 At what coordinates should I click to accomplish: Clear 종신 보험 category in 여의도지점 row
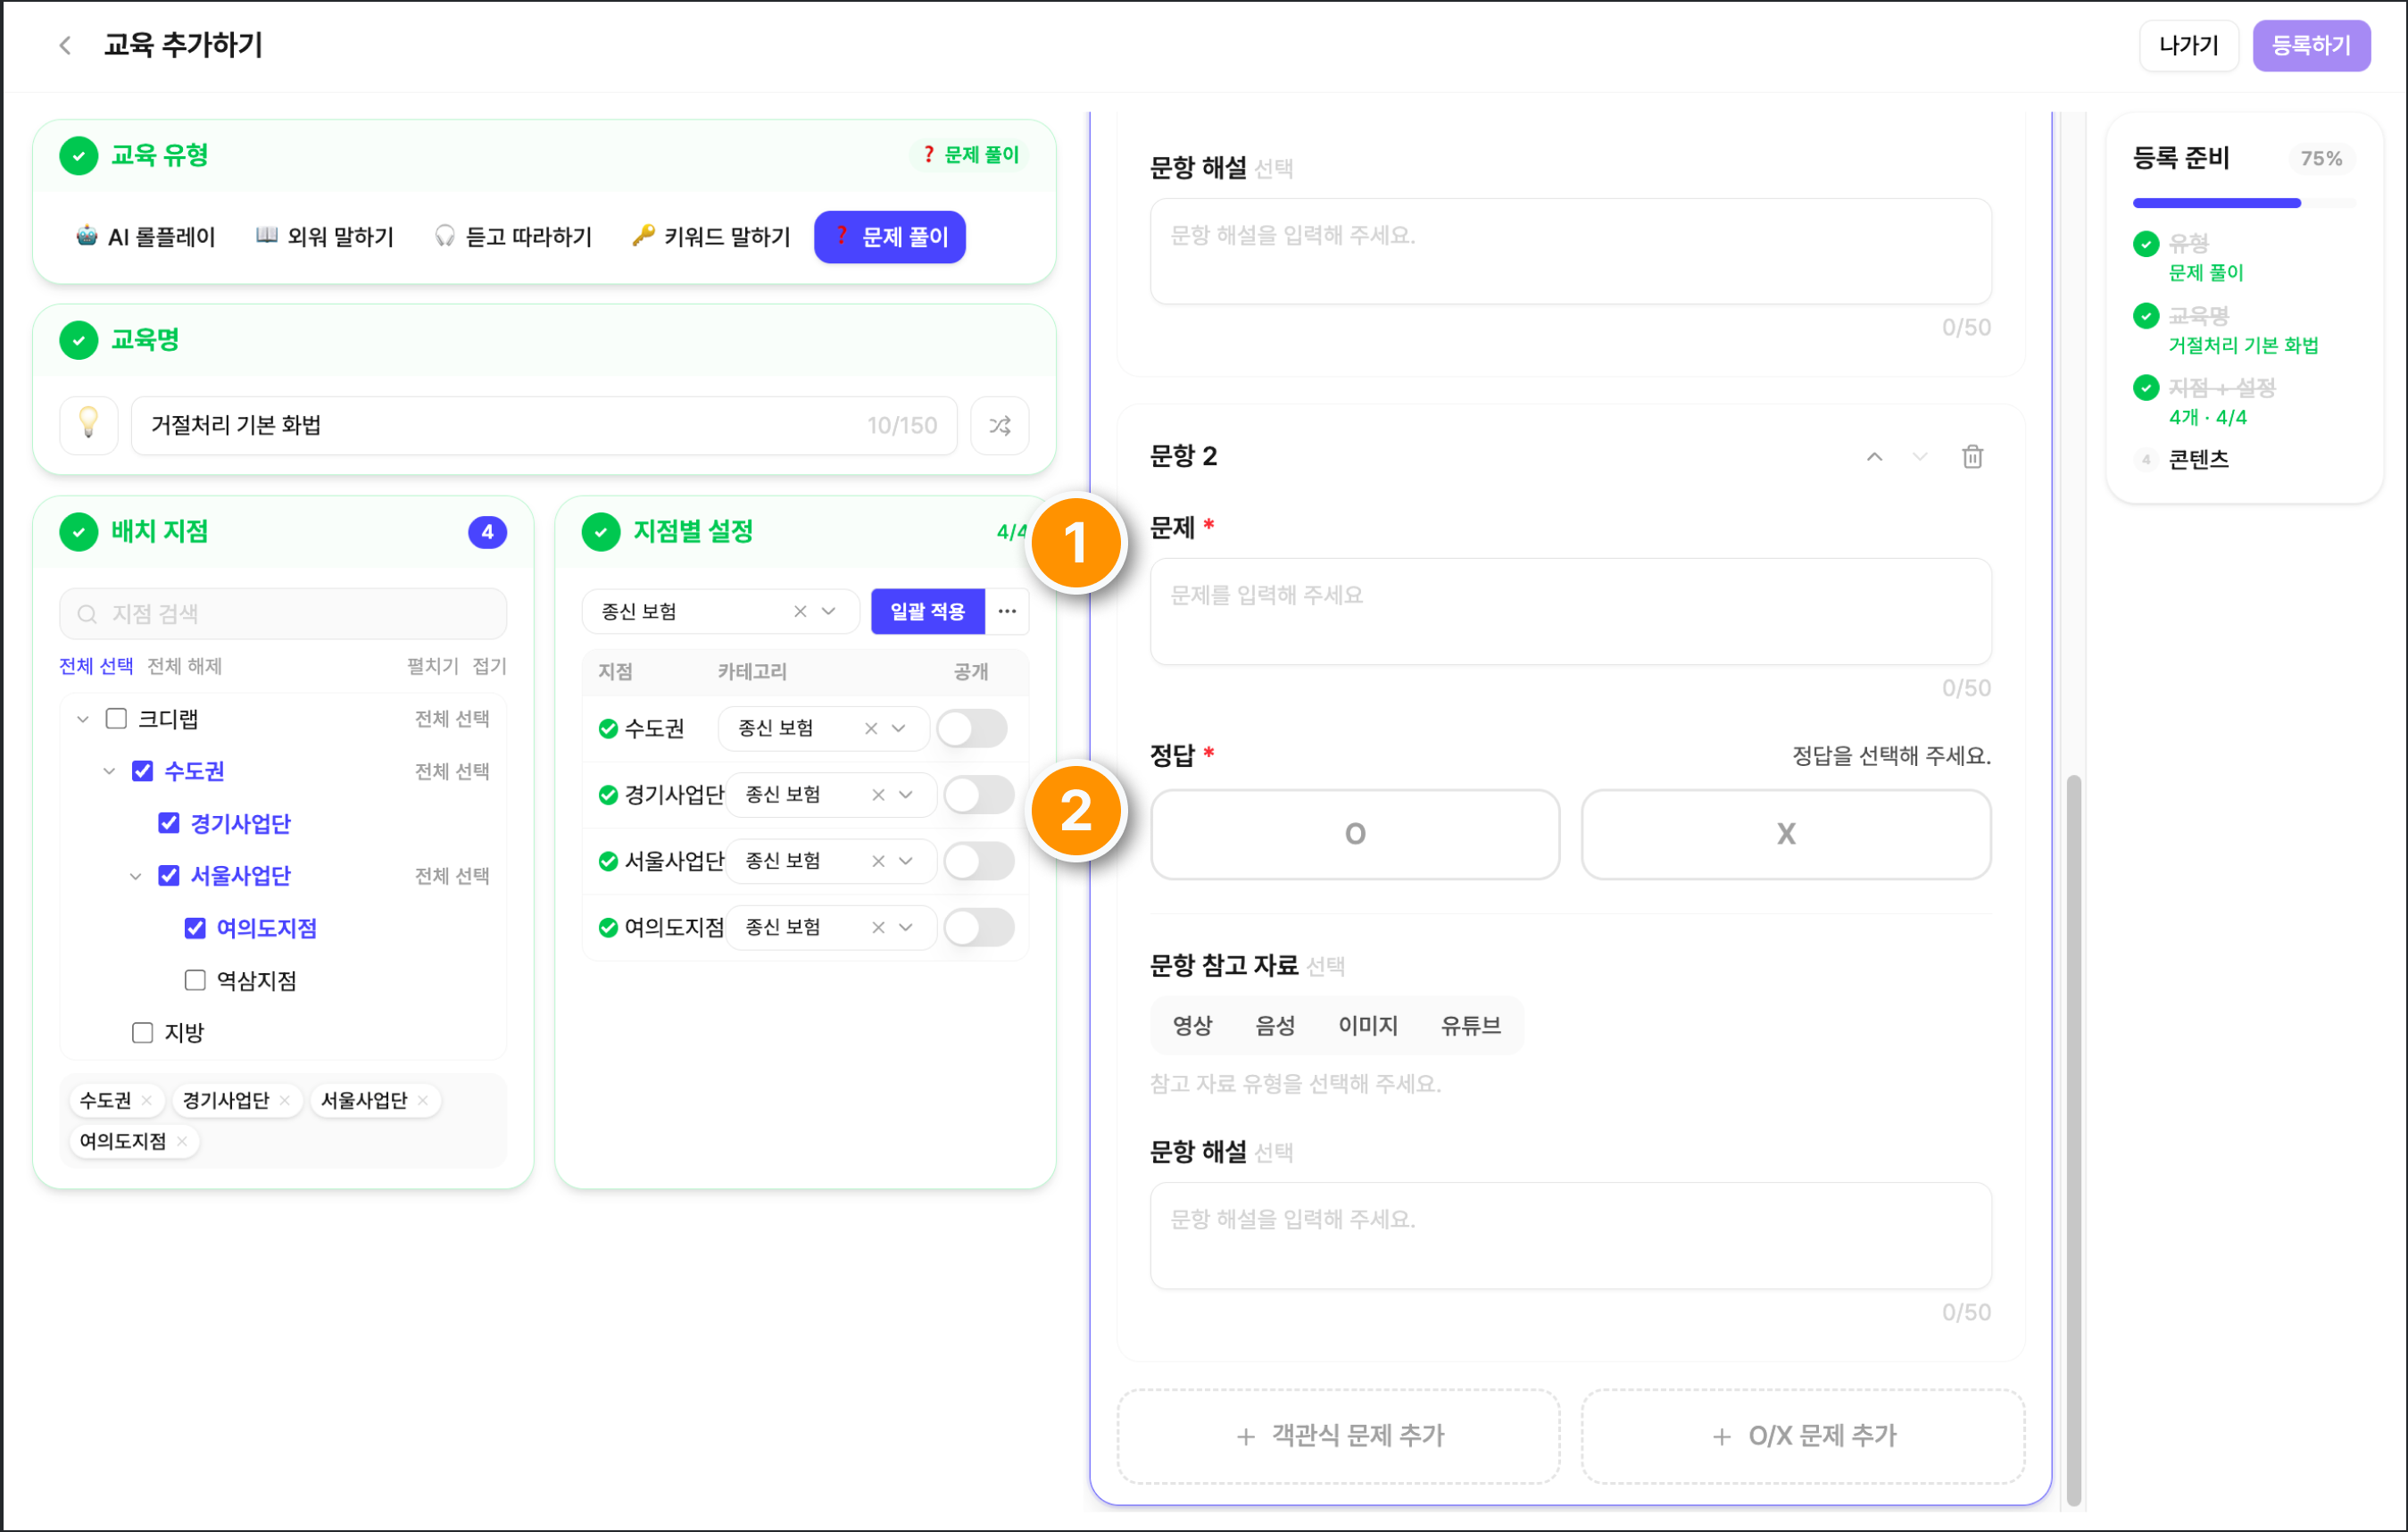tap(878, 927)
